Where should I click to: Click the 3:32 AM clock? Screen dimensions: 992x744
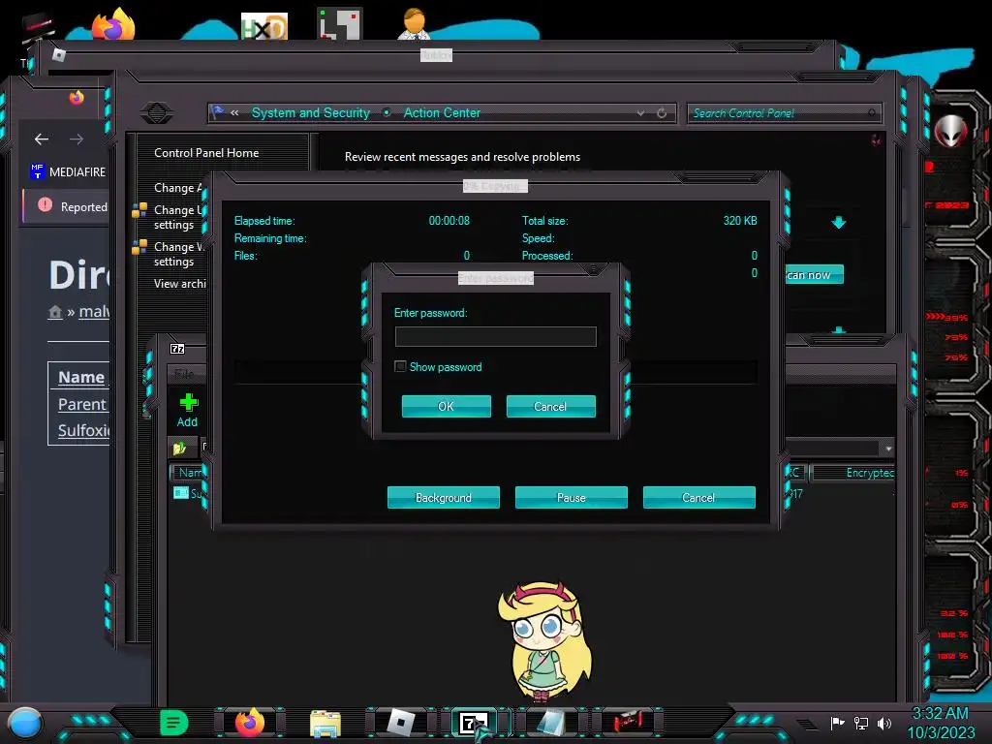(x=940, y=713)
